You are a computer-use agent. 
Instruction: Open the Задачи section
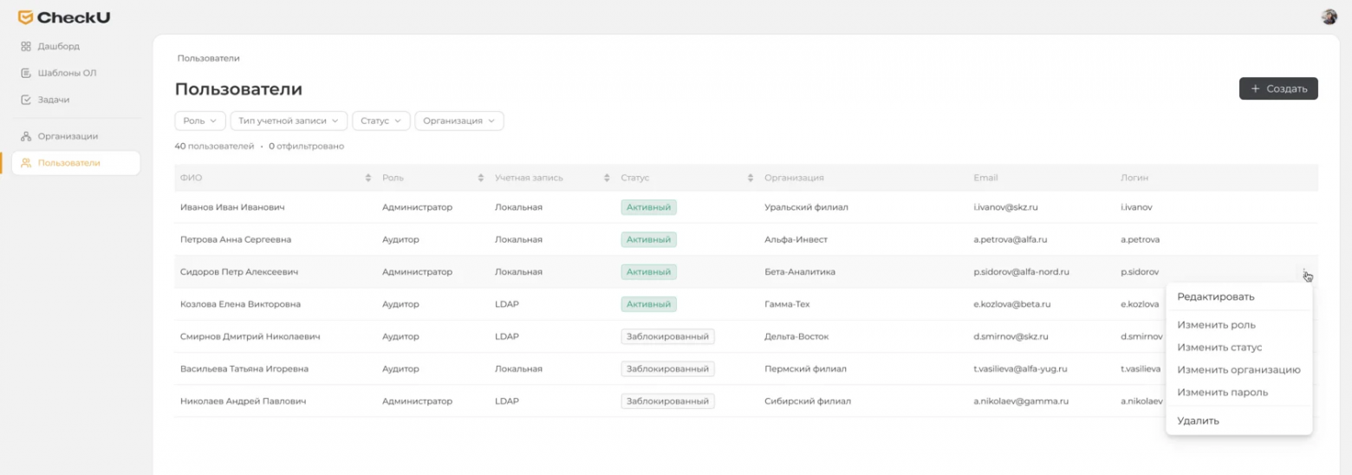click(53, 100)
